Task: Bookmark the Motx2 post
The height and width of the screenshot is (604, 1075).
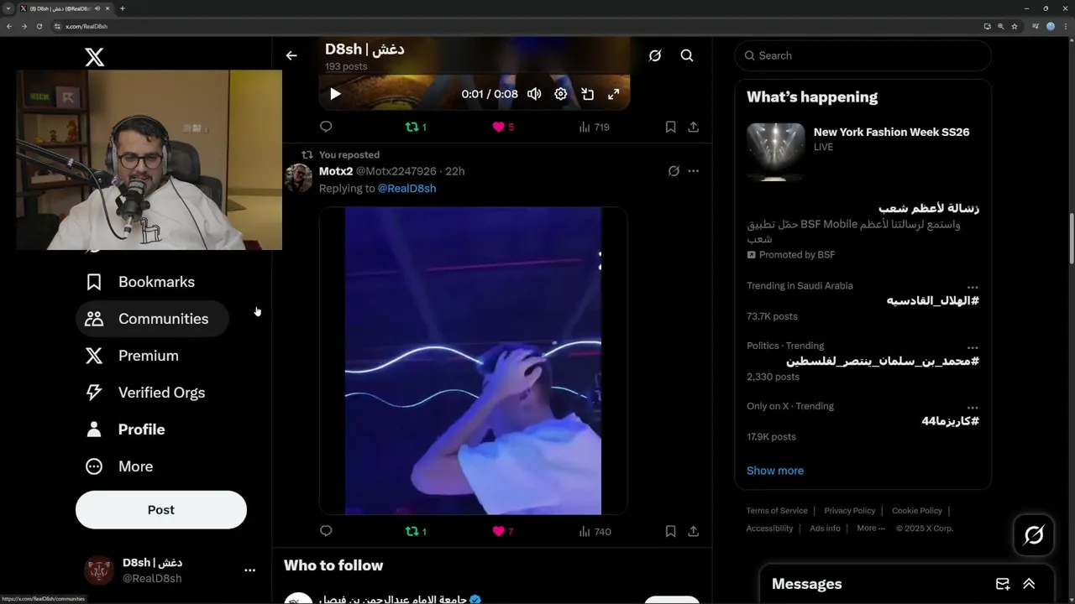Action: (670, 531)
